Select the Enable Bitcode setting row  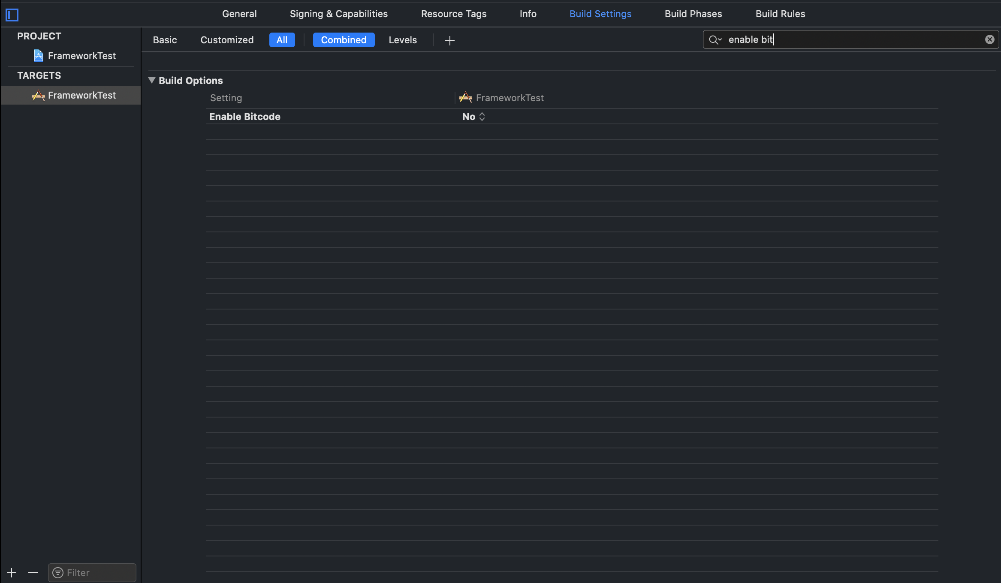coord(245,117)
